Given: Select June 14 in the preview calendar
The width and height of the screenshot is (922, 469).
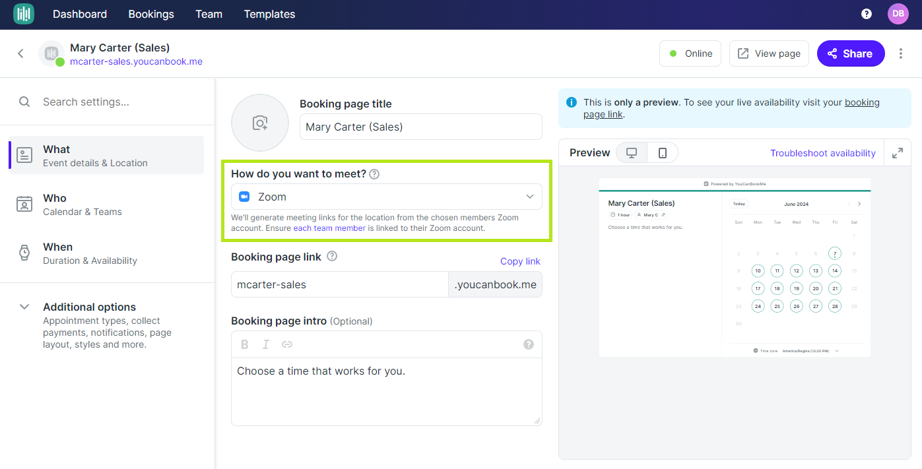Looking at the screenshot, I should pos(835,270).
